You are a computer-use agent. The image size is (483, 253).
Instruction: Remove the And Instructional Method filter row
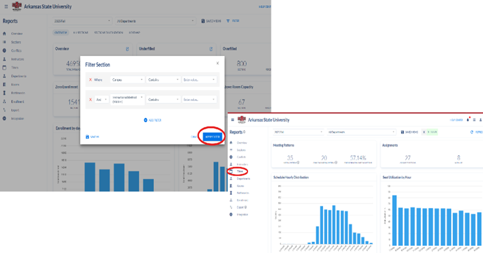(90, 100)
